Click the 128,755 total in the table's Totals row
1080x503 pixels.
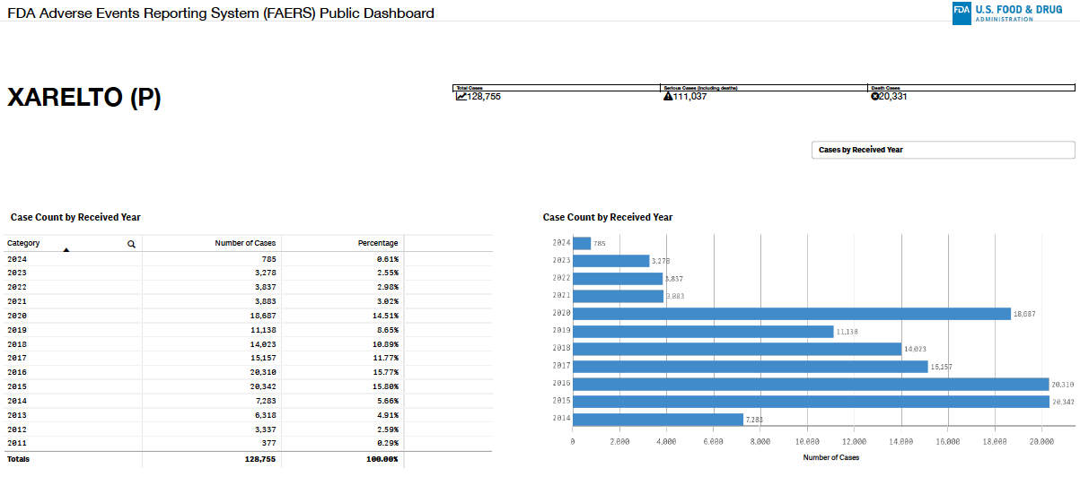click(x=260, y=459)
